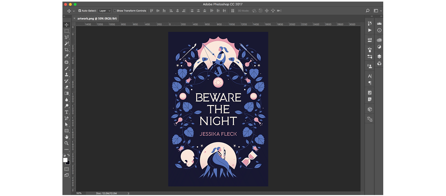Select the Eyedropper tool
This screenshot has height=196, width=446.
pyautogui.click(x=67, y=56)
